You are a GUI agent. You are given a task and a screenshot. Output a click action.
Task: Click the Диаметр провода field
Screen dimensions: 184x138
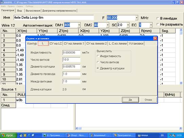71,74
